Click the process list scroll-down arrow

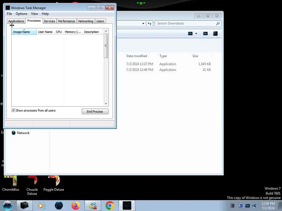tap(106, 104)
